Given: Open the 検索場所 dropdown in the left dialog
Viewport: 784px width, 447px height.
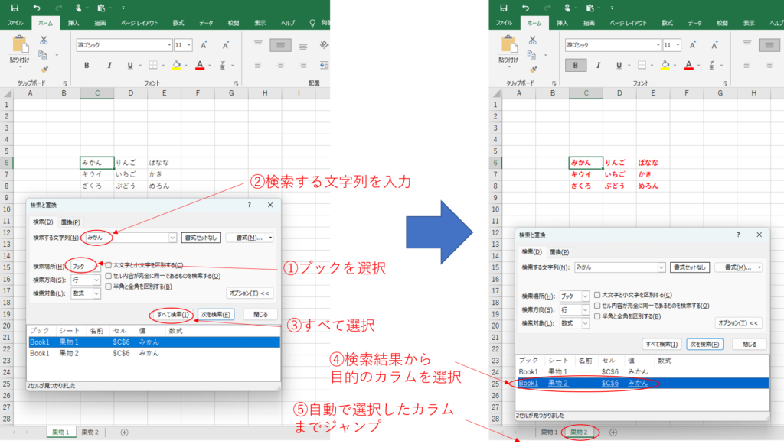Looking at the screenshot, I should pyautogui.click(x=96, y=266).
